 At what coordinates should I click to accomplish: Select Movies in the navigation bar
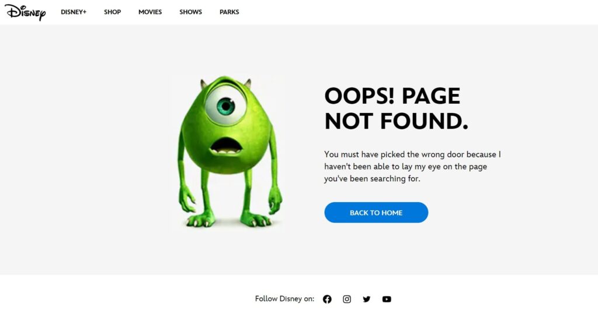coord(150,12)
